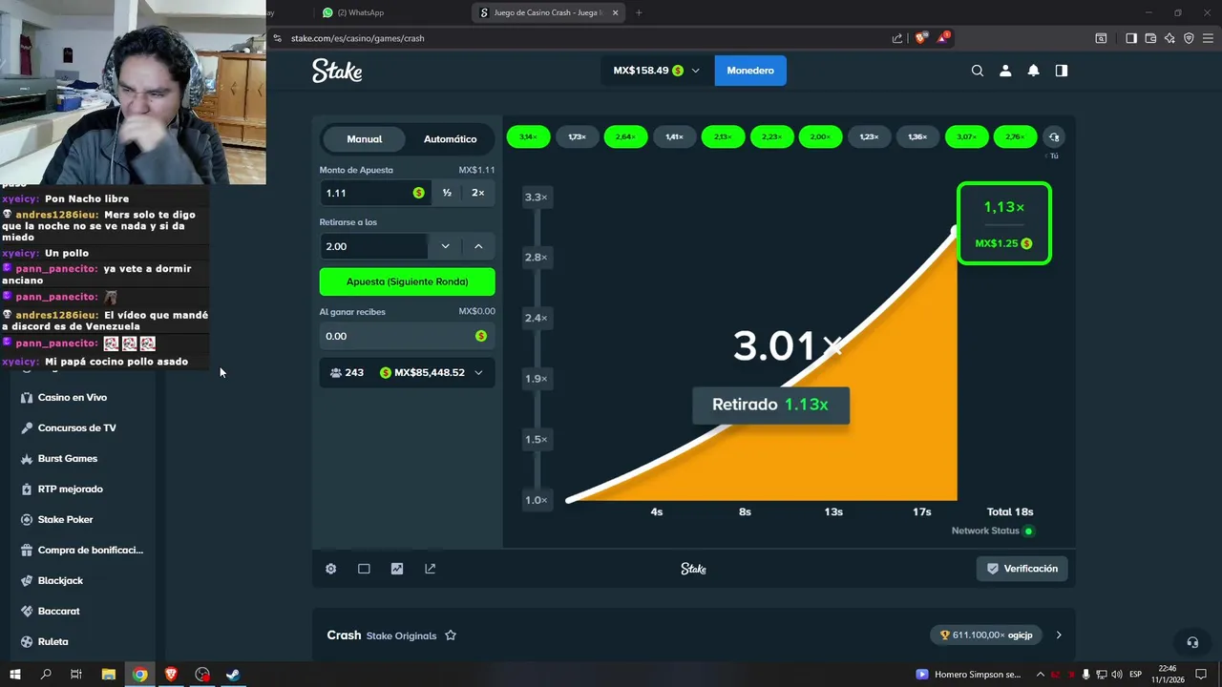Screen dimensions: 1222x687
Task: Open the notifications bell
Action: (x=1033, y=71)
